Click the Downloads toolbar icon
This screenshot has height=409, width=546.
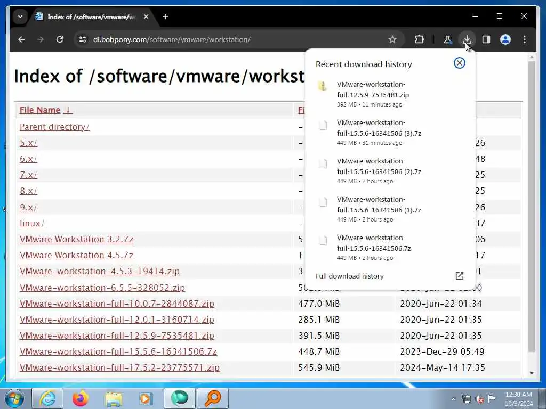pos(467,39)
